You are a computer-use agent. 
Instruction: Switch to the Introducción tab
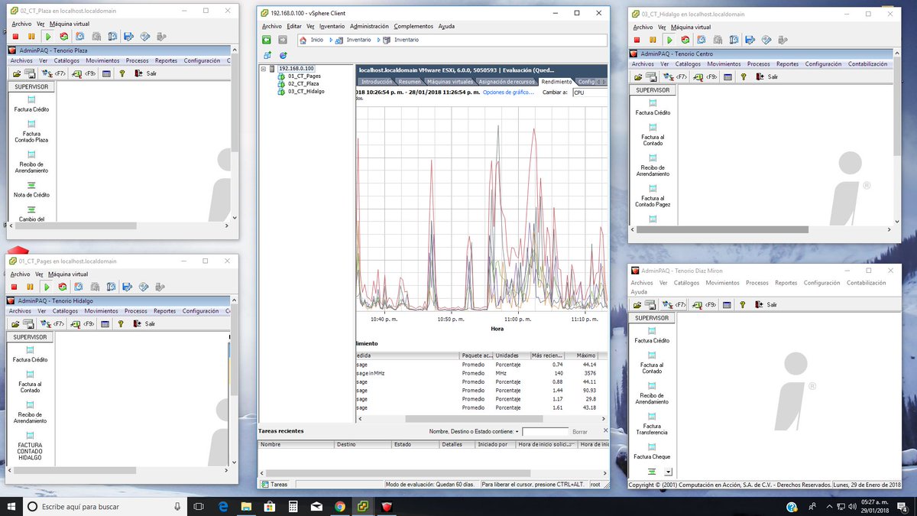[x=377, y=81]
